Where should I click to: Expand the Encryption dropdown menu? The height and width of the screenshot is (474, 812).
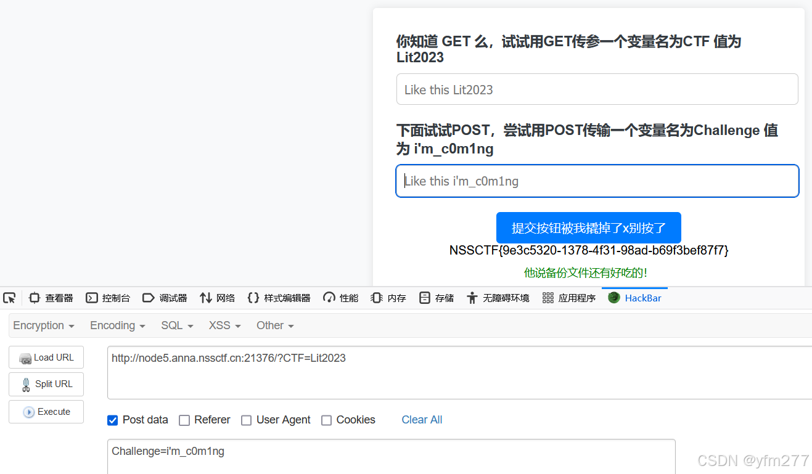[44, 325]
